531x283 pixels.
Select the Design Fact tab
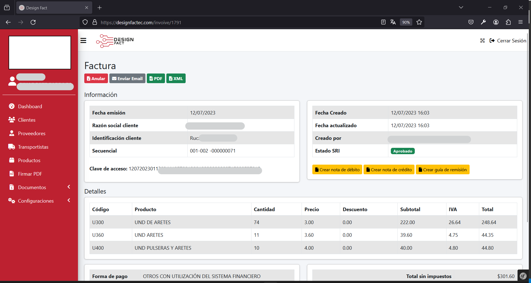pos(54,8)
